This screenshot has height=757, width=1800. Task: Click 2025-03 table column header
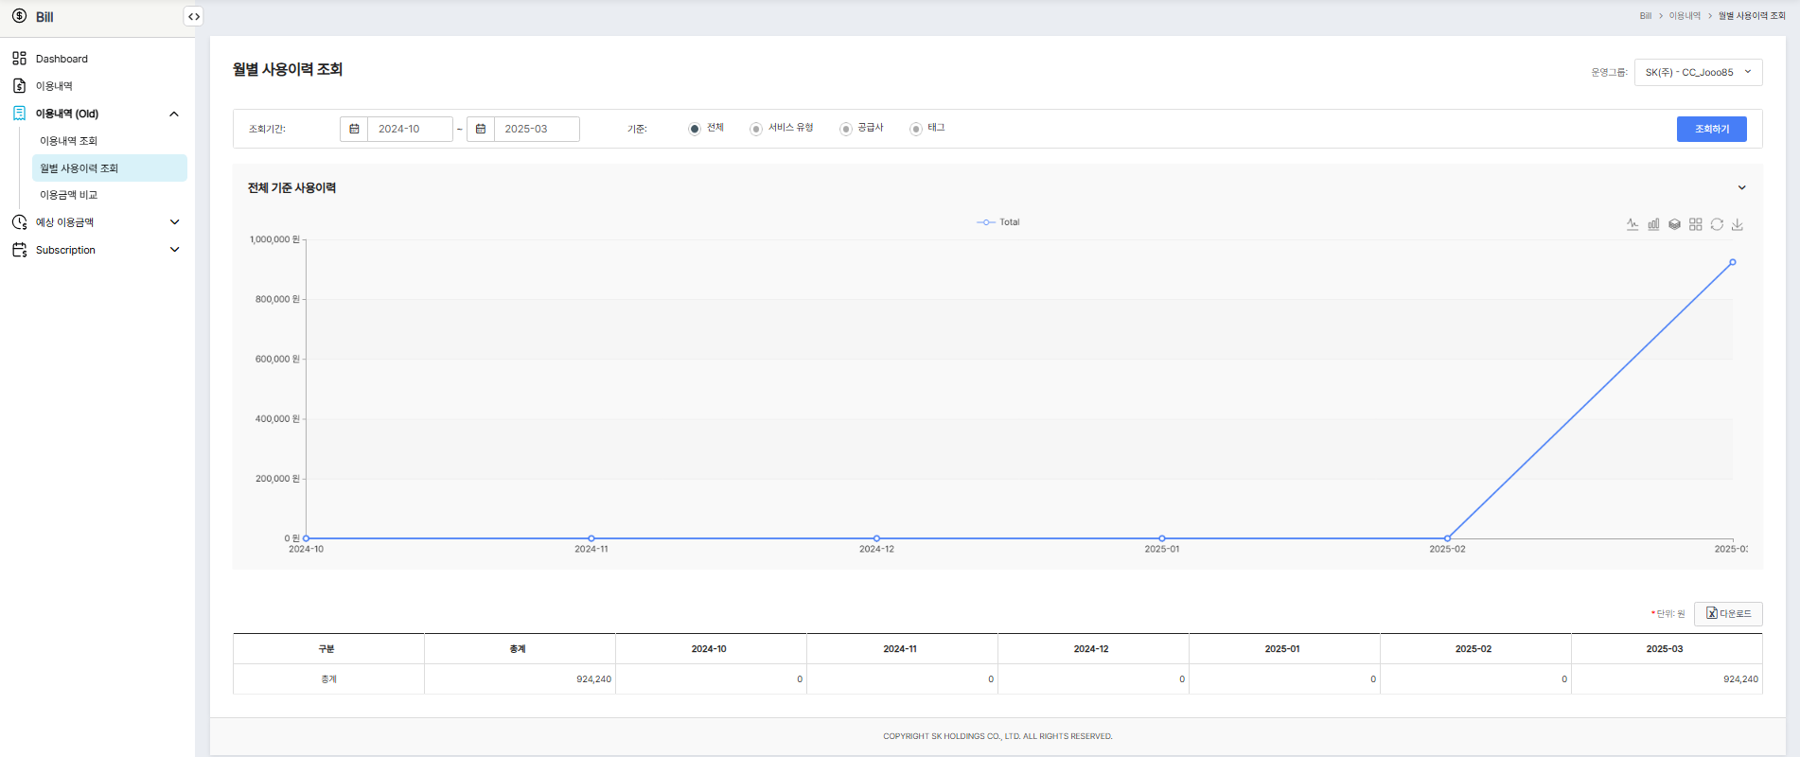[1667, 649]
